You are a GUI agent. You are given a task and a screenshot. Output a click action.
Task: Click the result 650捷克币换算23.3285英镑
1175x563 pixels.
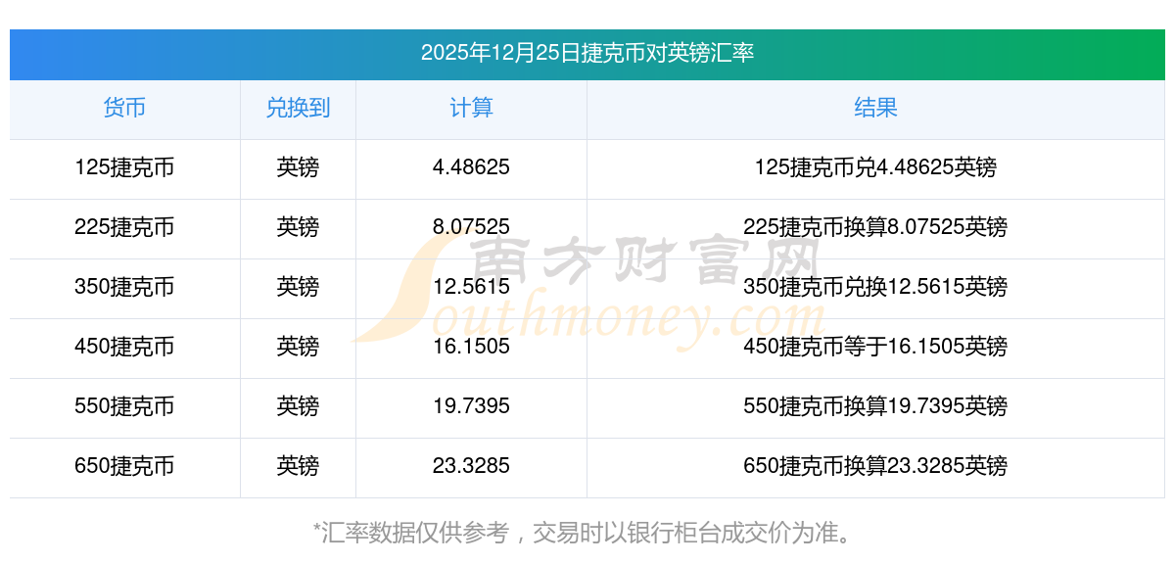[x=875, y=466]
